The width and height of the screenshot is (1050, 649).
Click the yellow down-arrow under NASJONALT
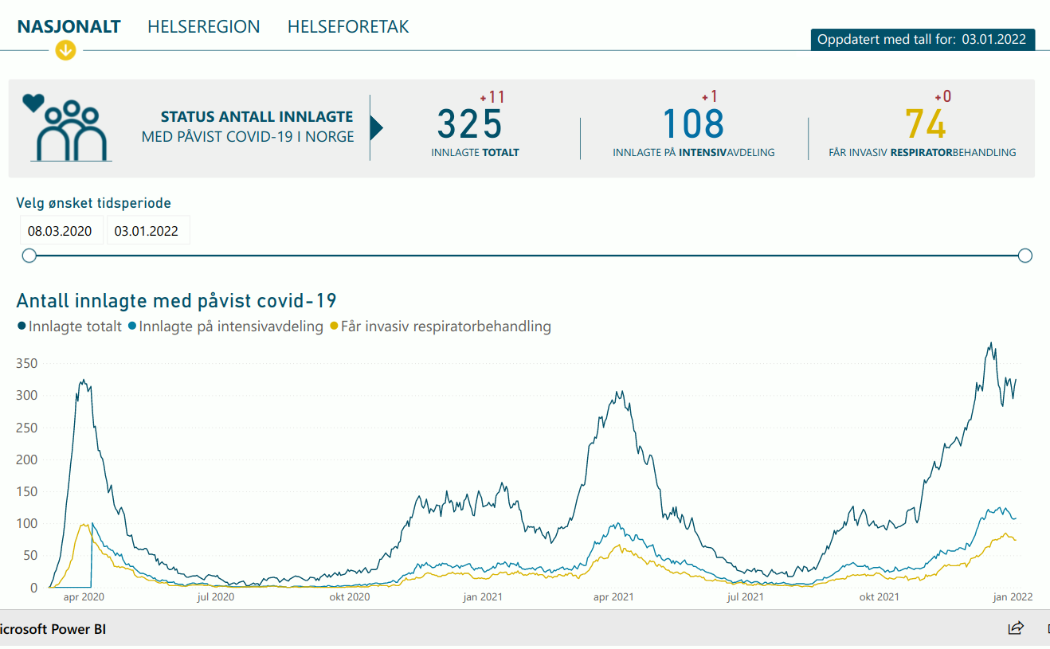[x=65, y=51]
